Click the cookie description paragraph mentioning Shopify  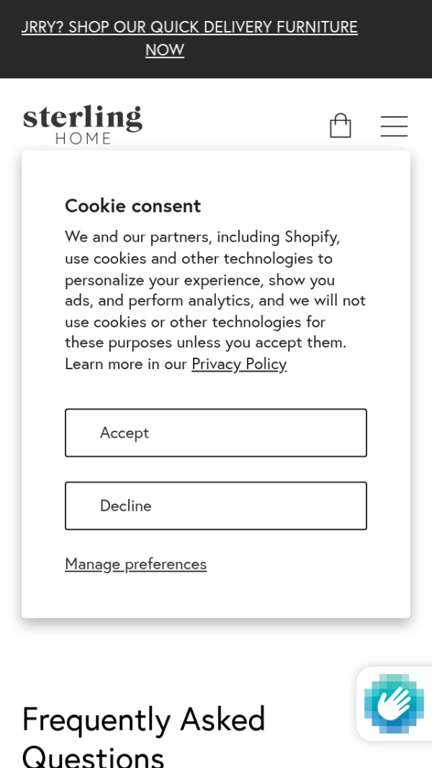[x=215, y=300]
